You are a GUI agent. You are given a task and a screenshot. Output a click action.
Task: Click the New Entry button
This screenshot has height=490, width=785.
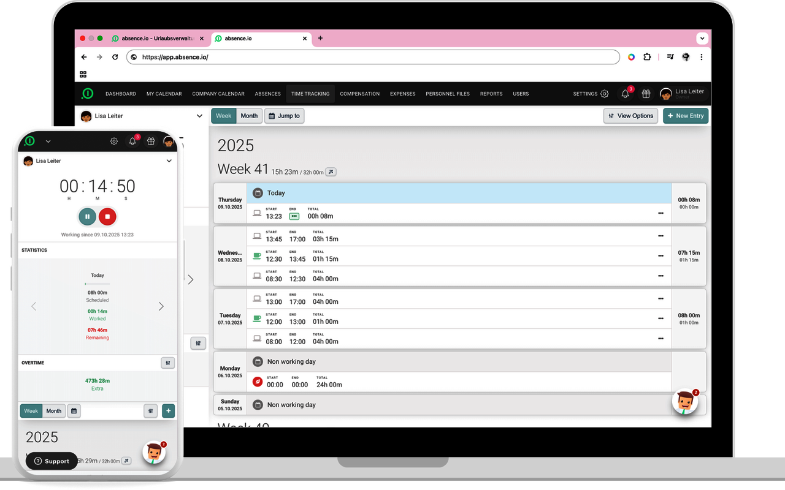coord(686,116)
